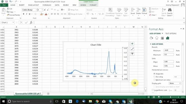Open Chrome from the taskbar
Image resolution: width=186 pixels, height=104 pixels.
coord(97,101)
